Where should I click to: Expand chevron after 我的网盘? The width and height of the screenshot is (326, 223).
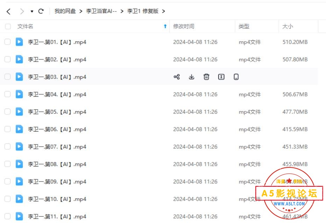tap(81, 11)
